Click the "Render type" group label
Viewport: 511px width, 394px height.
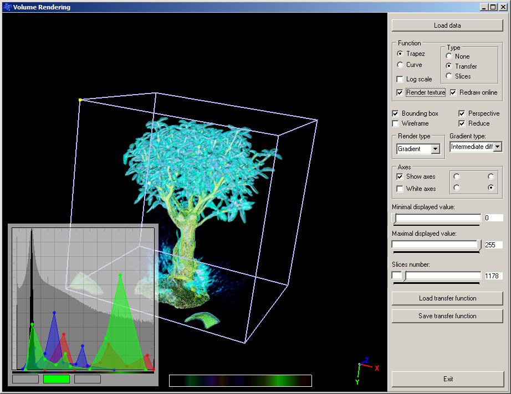pyautogui.click(x=414, y=136)
